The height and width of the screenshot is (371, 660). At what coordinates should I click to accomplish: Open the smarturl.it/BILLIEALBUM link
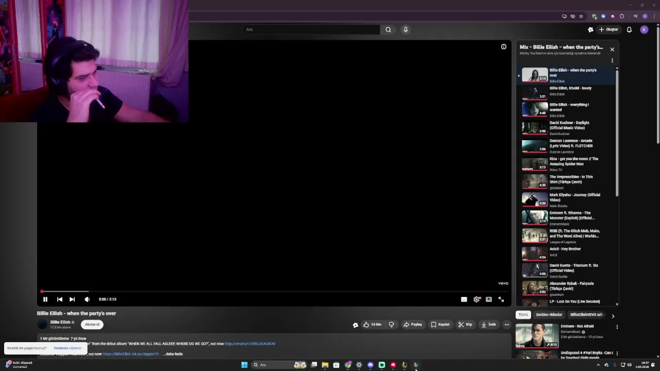(x=250, y=344)
